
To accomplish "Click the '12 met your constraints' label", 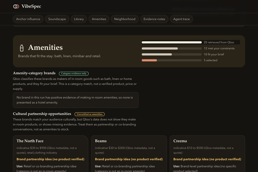I will [219, 48].
